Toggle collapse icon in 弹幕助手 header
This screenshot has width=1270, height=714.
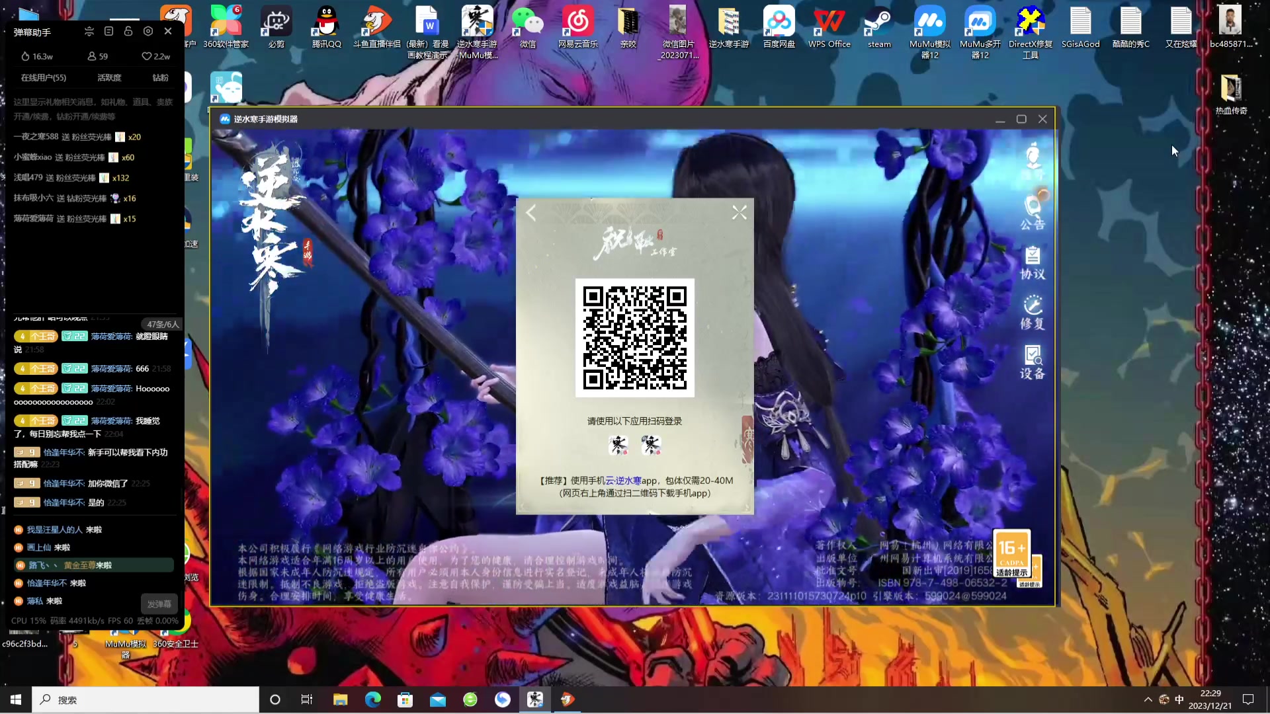pos(89,31)
